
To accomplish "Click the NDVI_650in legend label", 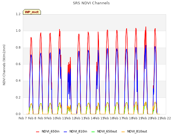I will point(51,131).
